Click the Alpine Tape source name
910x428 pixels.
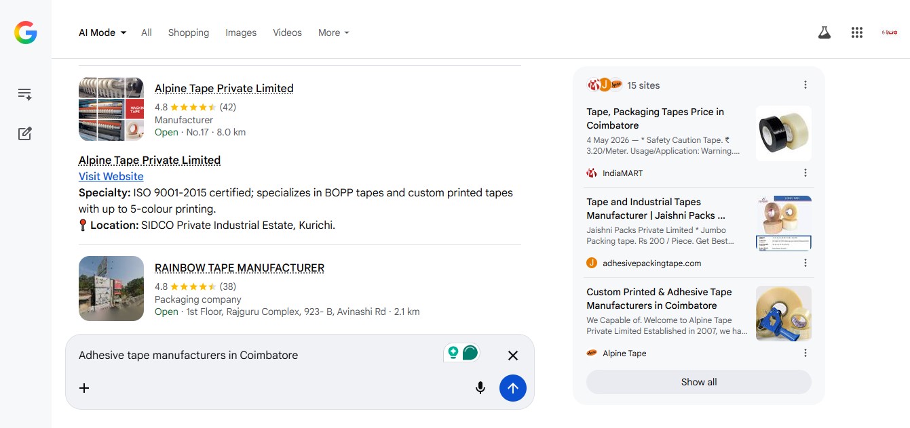click(624, 354)
